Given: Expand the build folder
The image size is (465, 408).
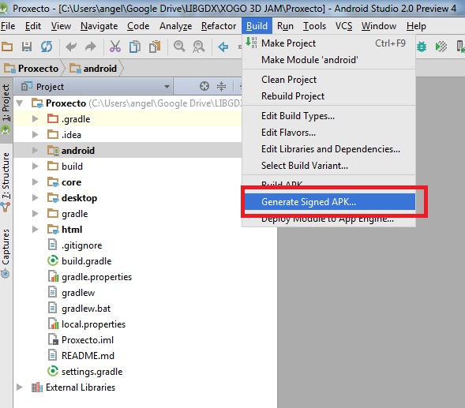Looking at the screenshot, I should tap(36, 166).
